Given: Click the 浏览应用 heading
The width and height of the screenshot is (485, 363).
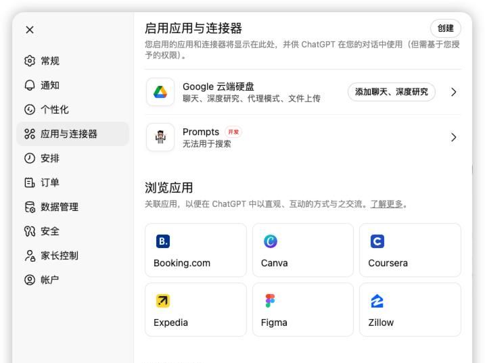Looking at the screenshot, I should click(169, 188).
